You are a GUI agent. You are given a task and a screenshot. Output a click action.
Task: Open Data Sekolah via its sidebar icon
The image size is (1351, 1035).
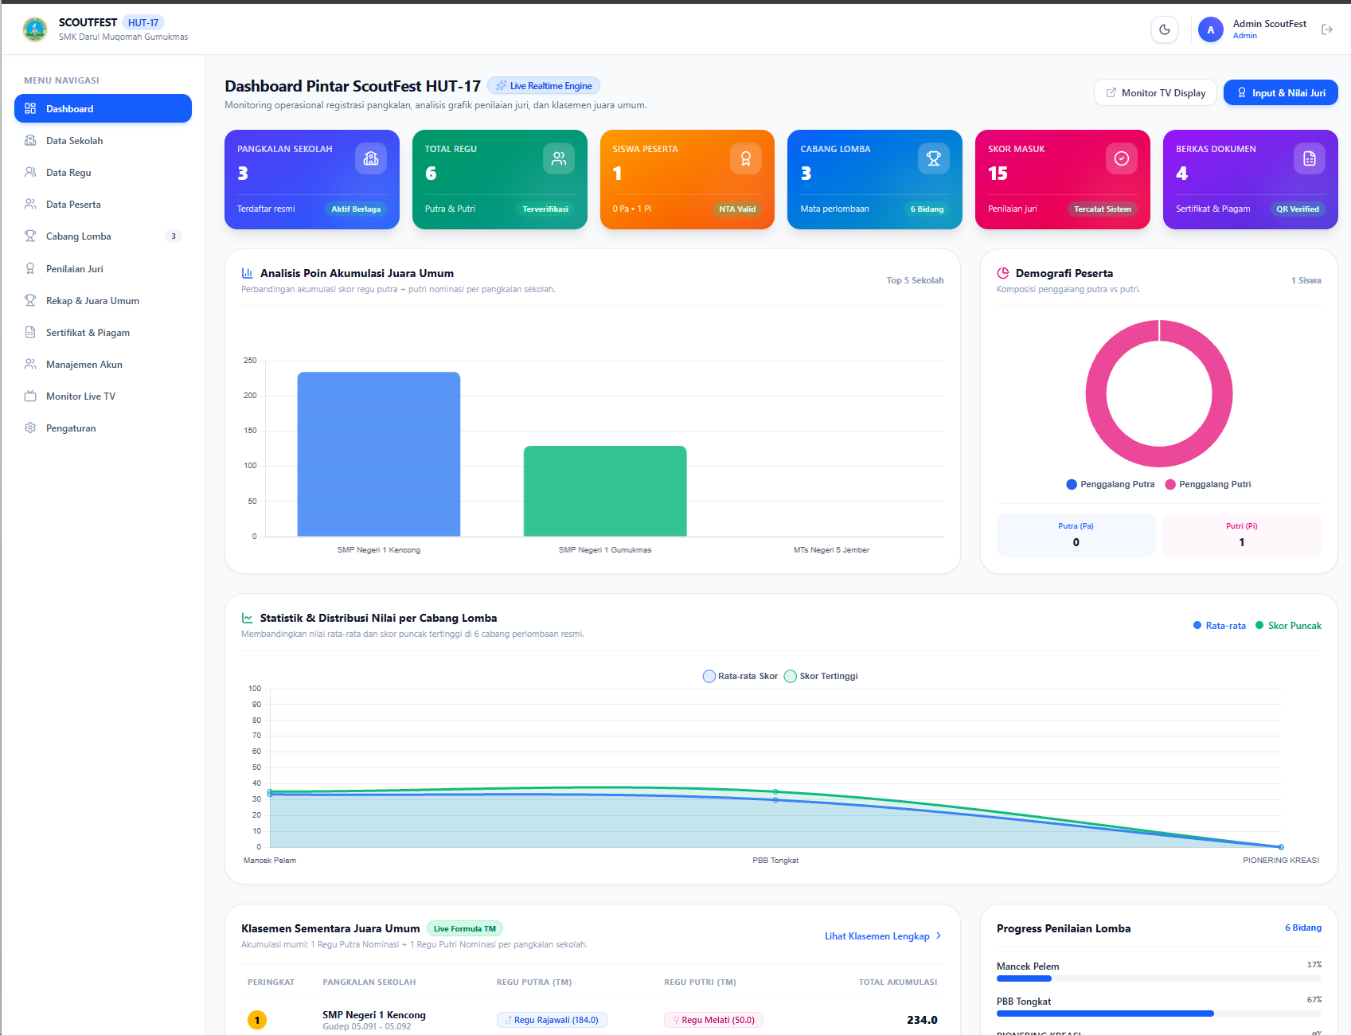30,141
